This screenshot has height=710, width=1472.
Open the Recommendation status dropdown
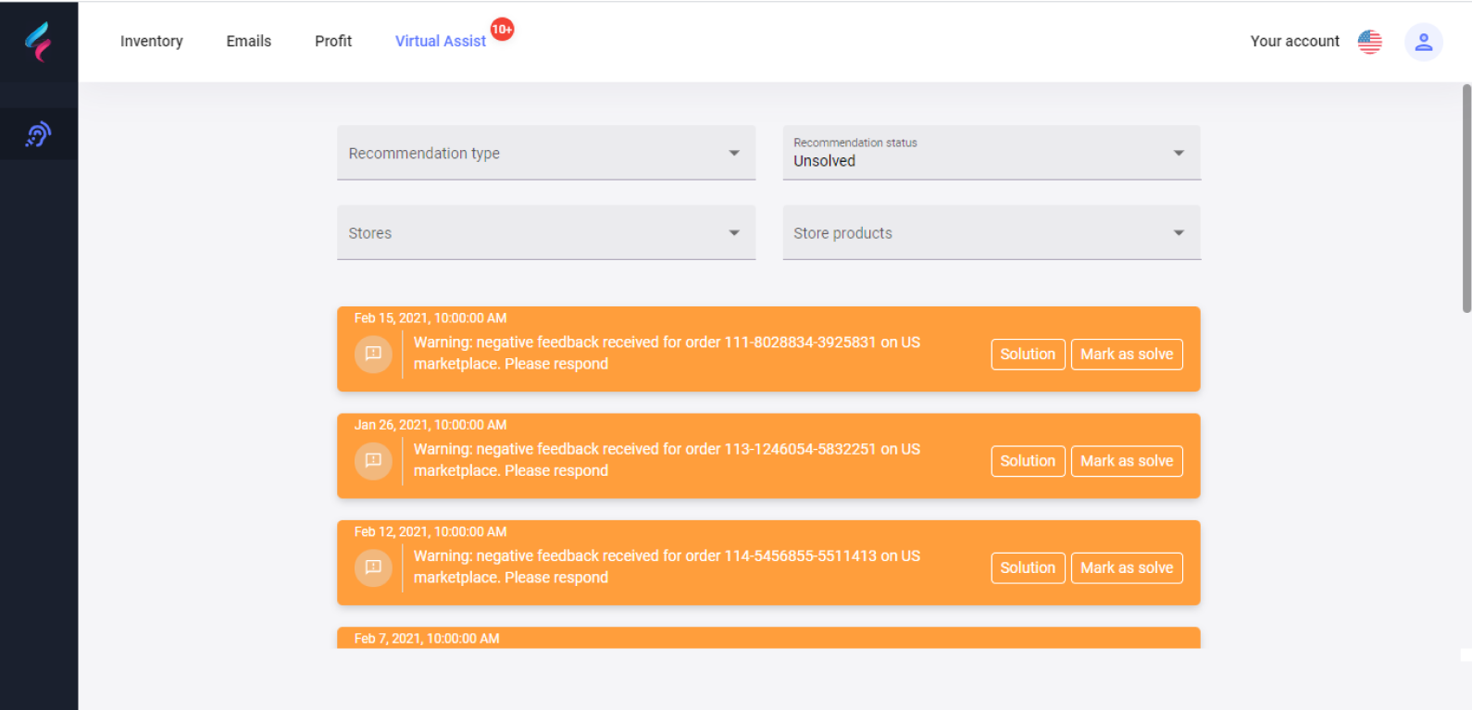[991, 153]
